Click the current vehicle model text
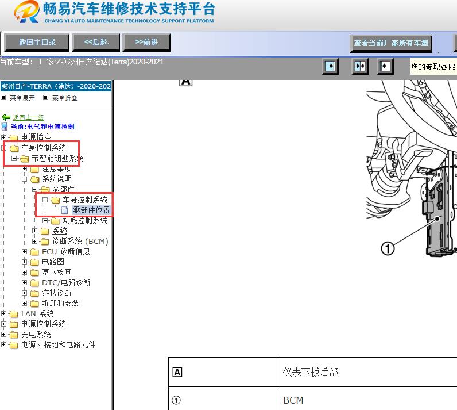457x410 pixels. (82, 62)
